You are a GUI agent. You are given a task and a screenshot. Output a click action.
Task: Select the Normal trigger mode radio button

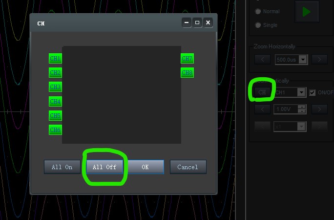258,11
